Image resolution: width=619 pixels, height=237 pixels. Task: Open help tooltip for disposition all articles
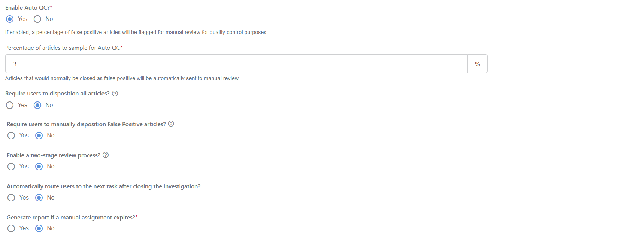click(x=115, y=94)
